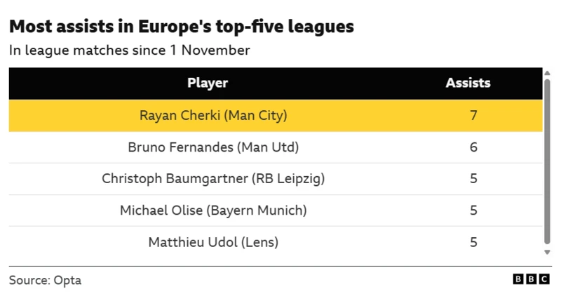
Task: Click the 'In league matches since 1 November' subtitle
Action: [x=130, y=51]
